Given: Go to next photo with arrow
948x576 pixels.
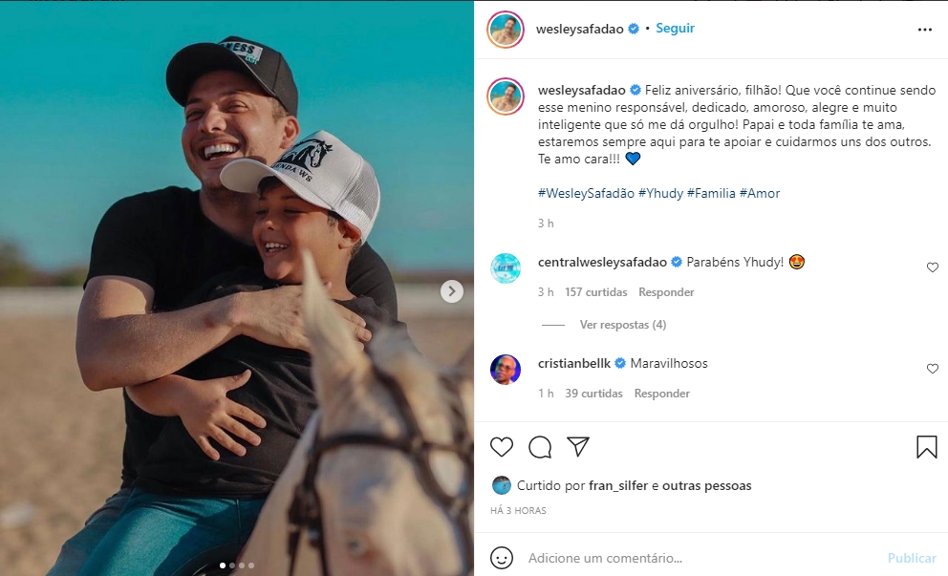Looking at the screenshot, I should 452,291.
